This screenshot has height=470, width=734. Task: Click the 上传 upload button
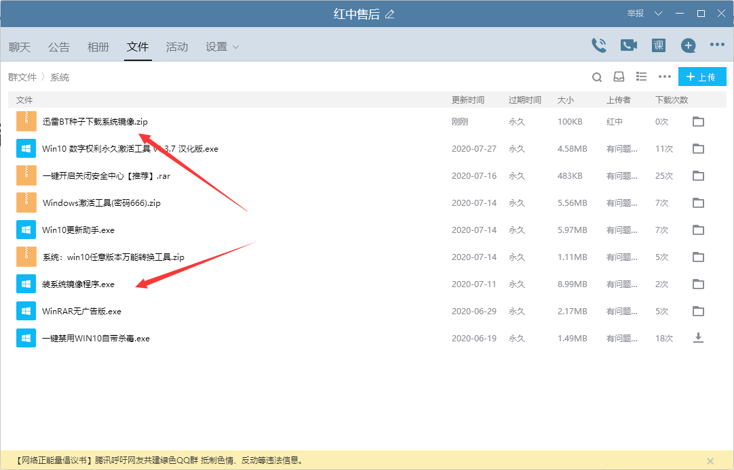pyautogui.click(x=702, y=77)
